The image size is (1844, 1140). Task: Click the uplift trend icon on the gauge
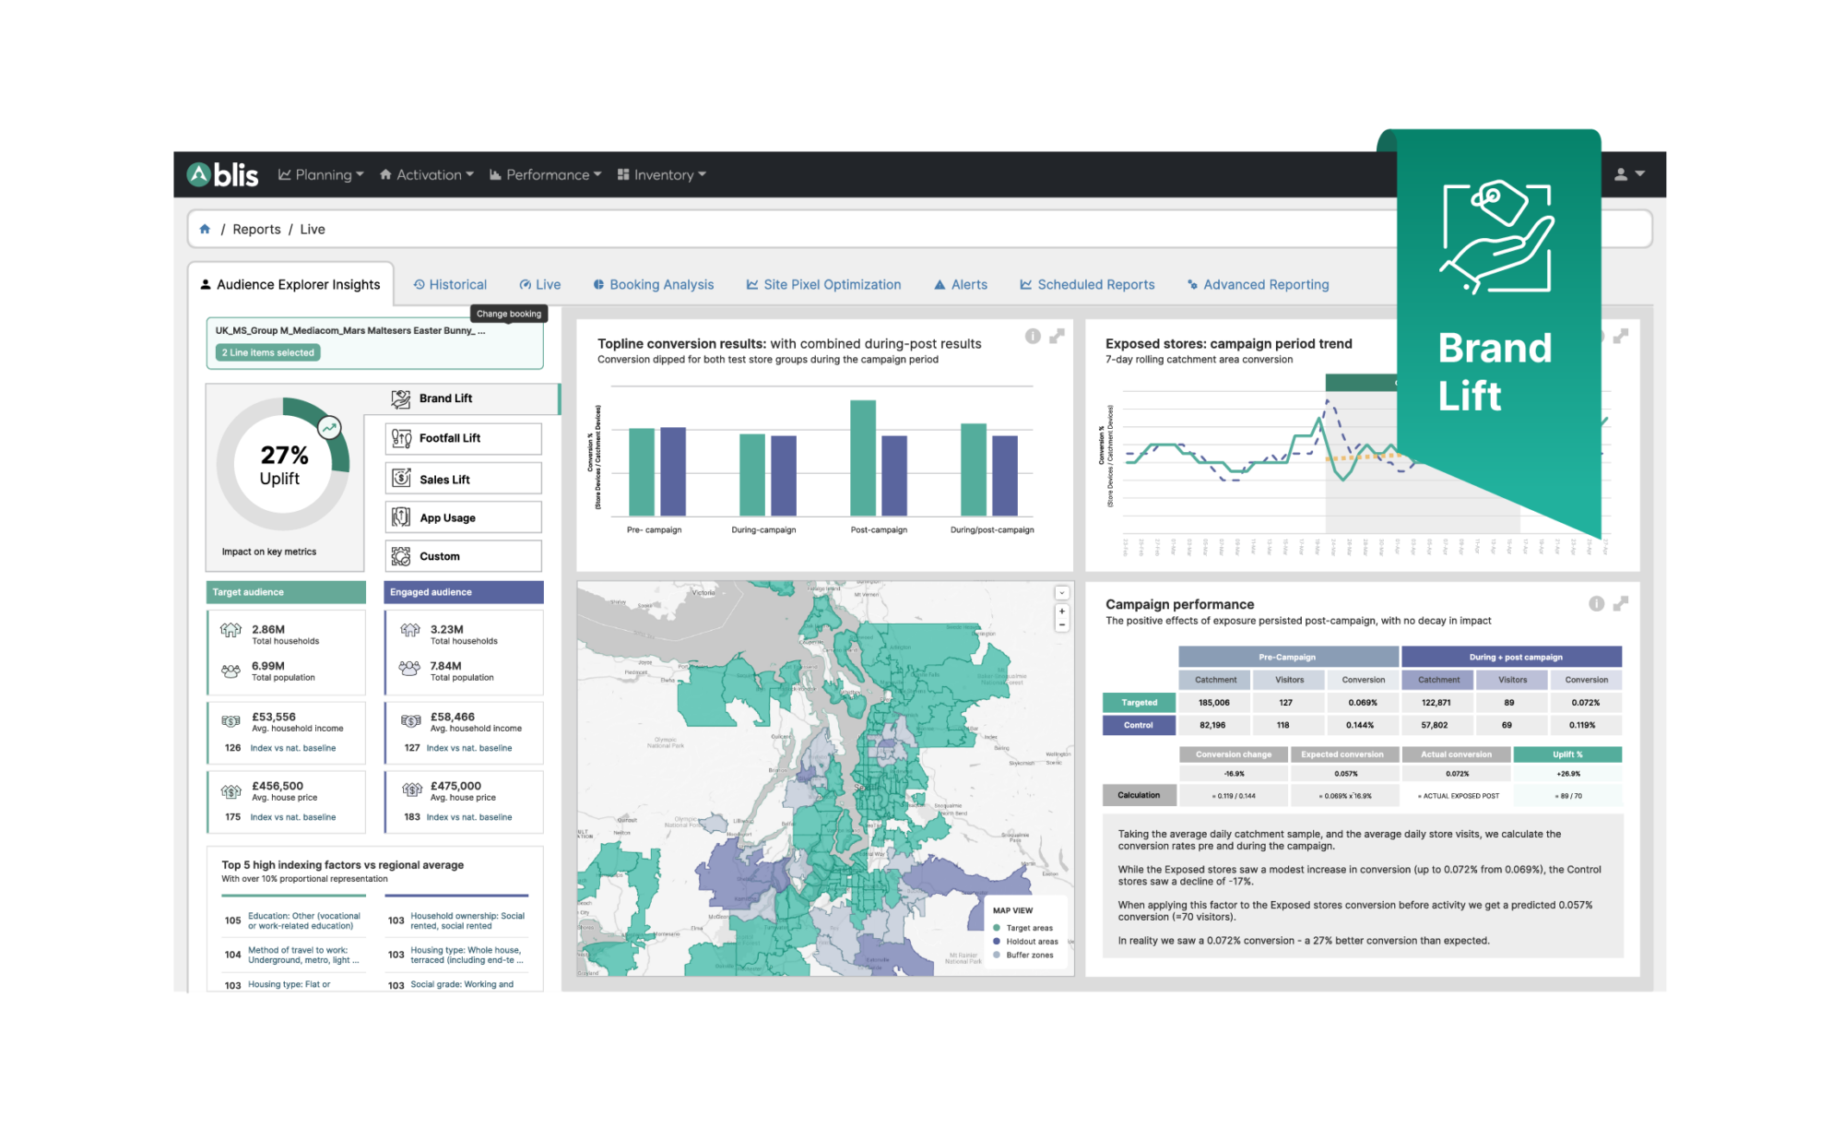click(329, 427)
